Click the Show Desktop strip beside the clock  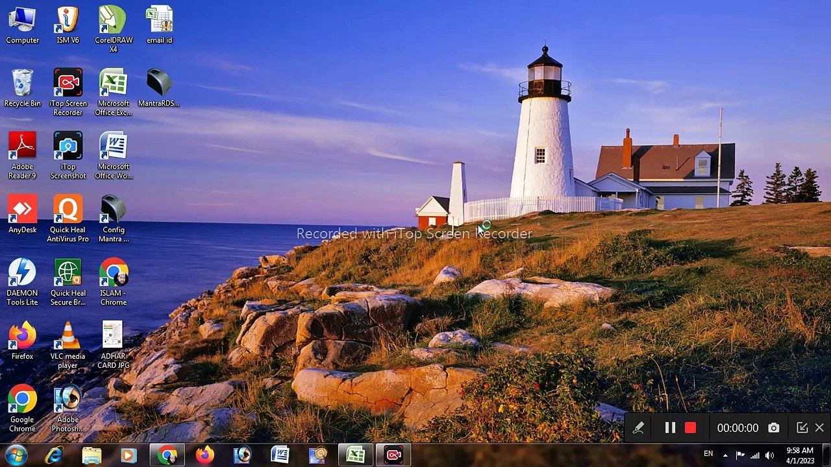click(x=826, y=455)
